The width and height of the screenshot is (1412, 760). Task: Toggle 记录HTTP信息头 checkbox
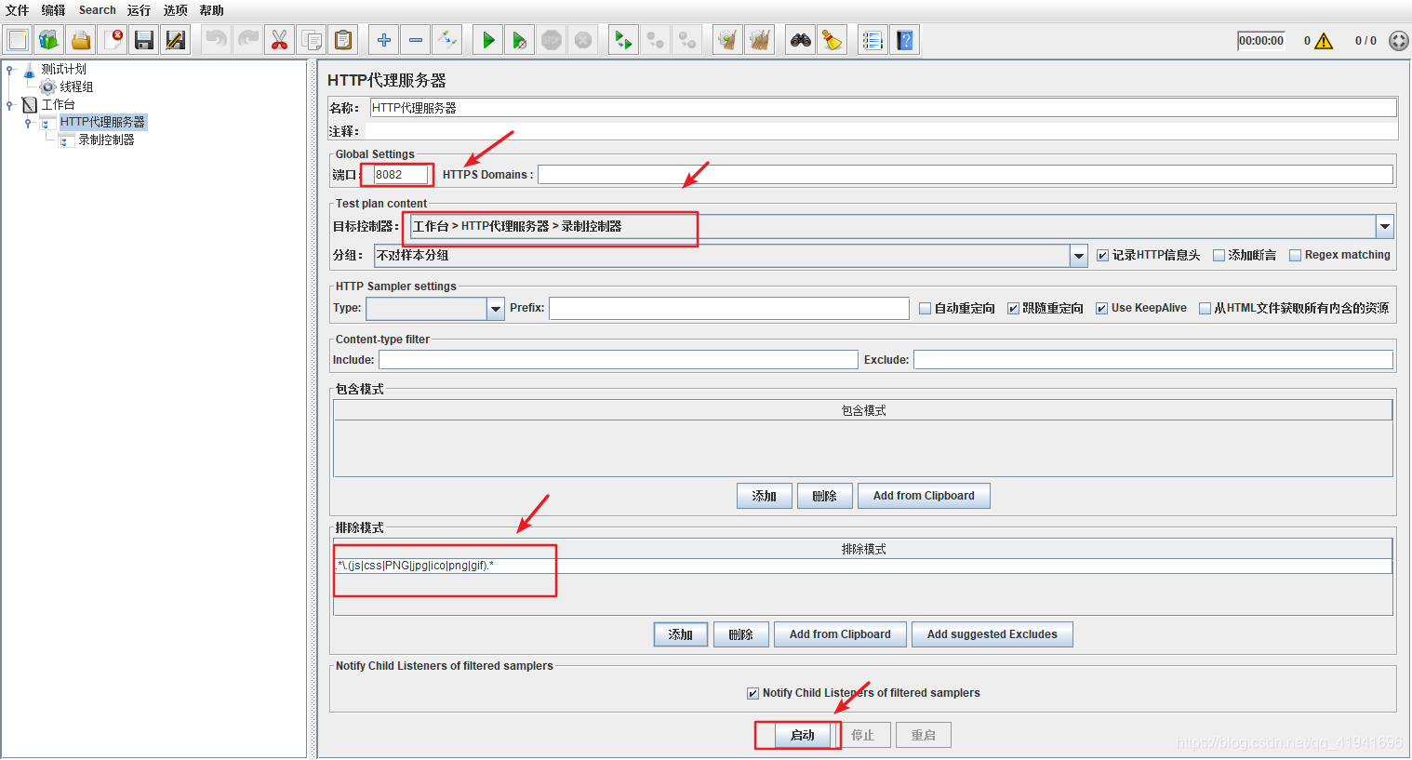pos(1102,256)
